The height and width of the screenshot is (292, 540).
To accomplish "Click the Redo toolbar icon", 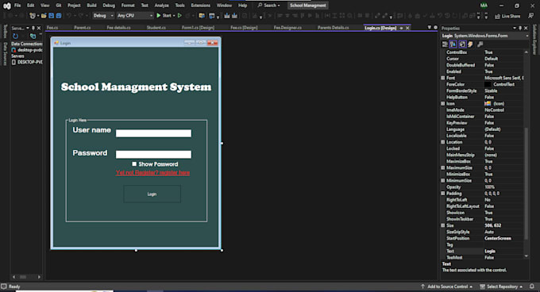I will coord(81,16).
